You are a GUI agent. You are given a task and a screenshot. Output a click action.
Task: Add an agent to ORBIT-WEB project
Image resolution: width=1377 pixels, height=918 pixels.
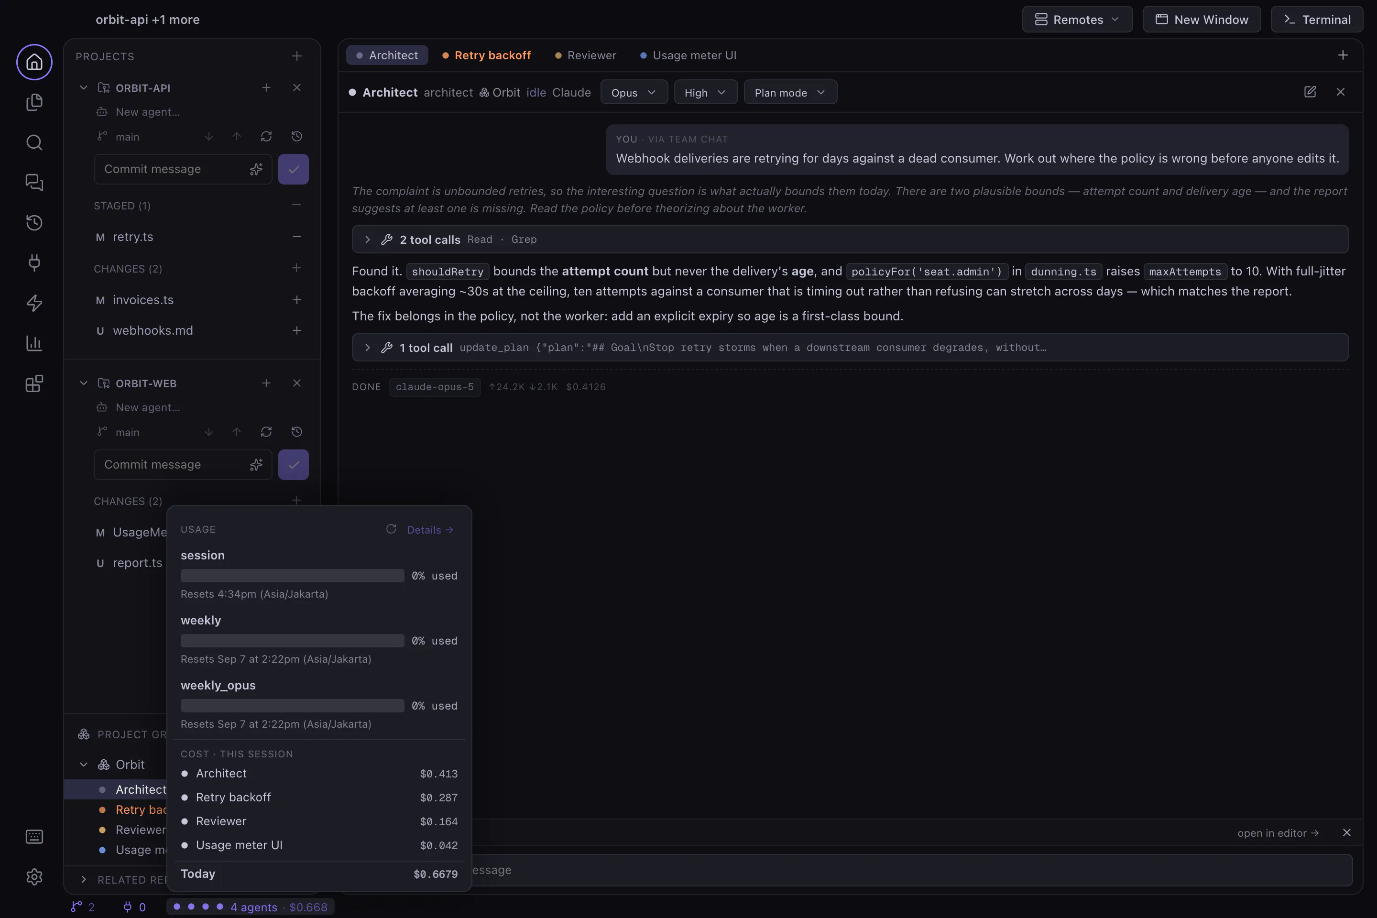point(266,383)
